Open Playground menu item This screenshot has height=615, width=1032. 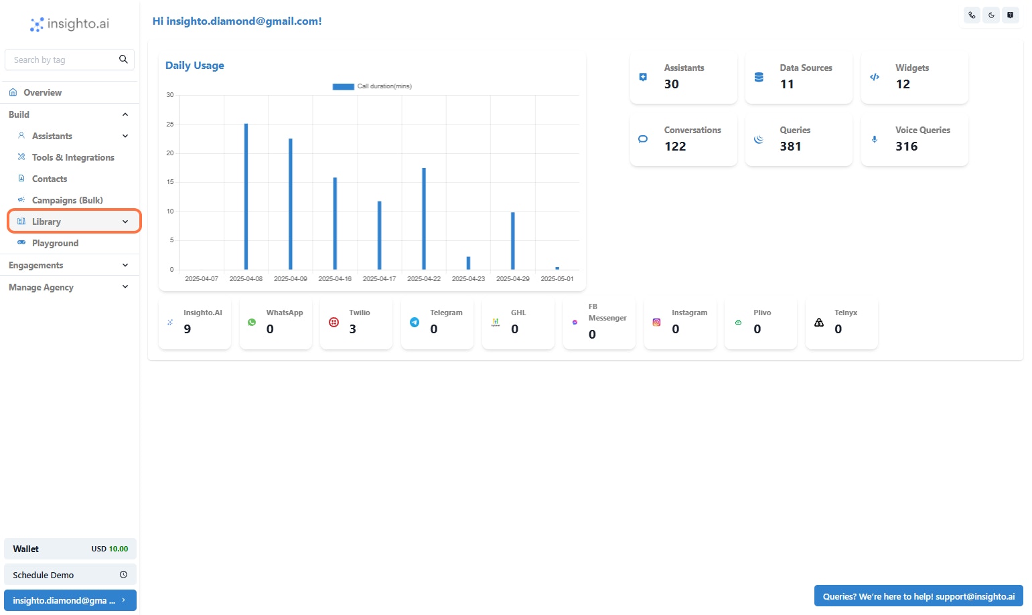point(55,243)
